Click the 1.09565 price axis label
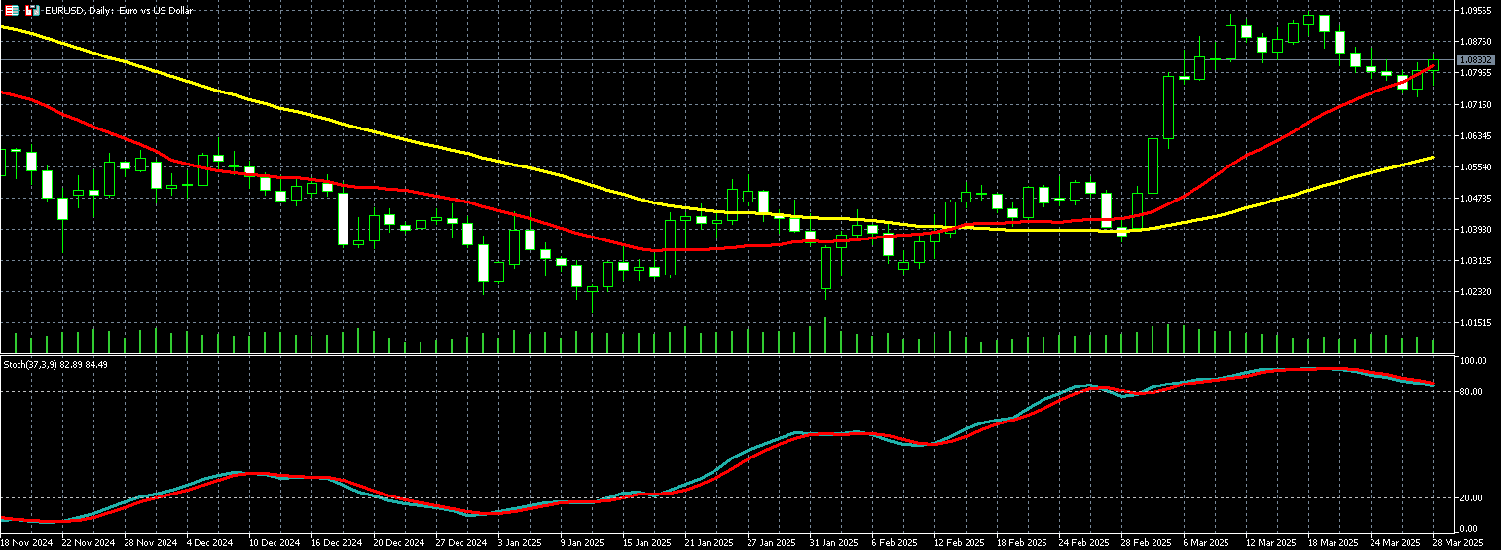Viewport: 1501px width, 550px height. pos(1476,11)
